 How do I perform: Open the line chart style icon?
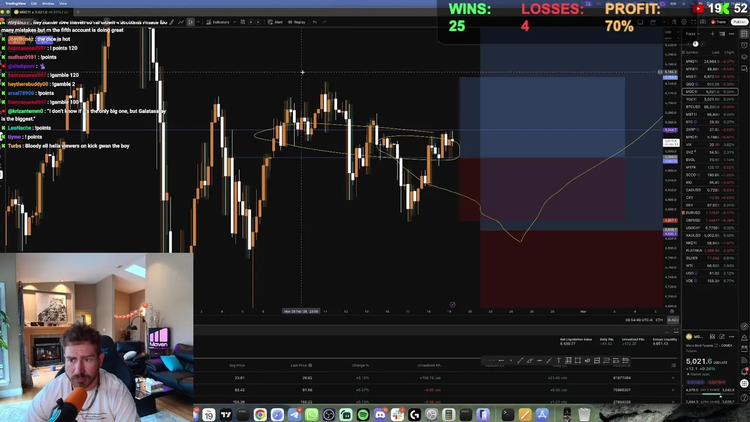click(x=181, y=22)
